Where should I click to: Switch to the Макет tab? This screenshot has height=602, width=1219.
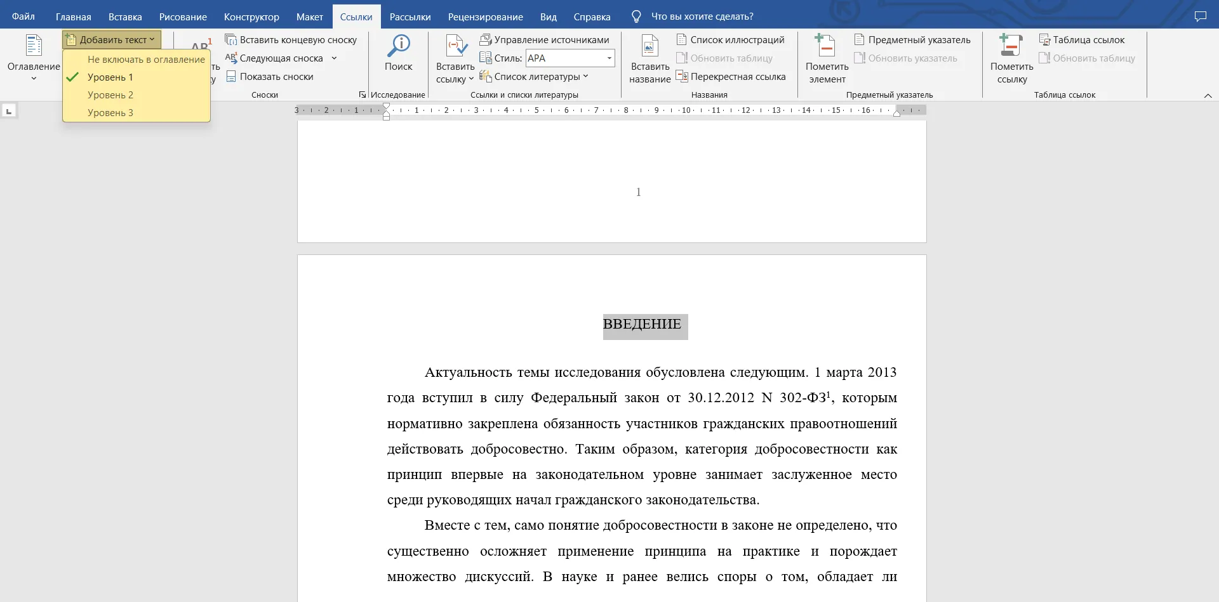[310, 16]
